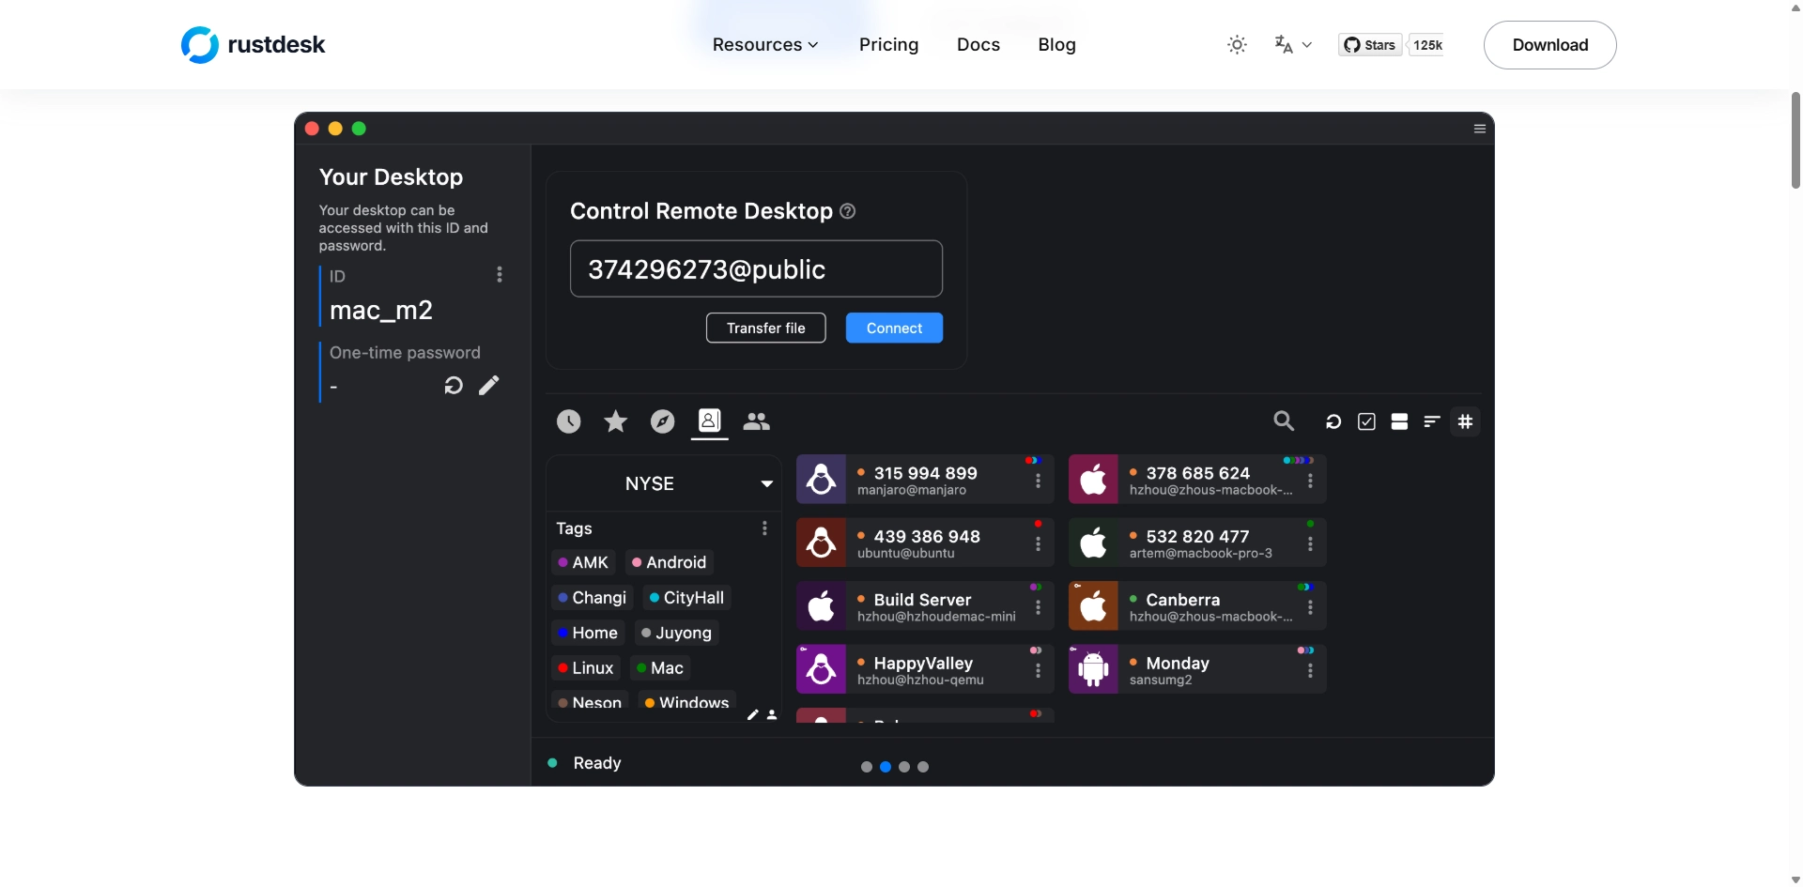The height and width of the screenshot is (887, 1803).
Task: Open the Docs page
Action: pos(978,44)
